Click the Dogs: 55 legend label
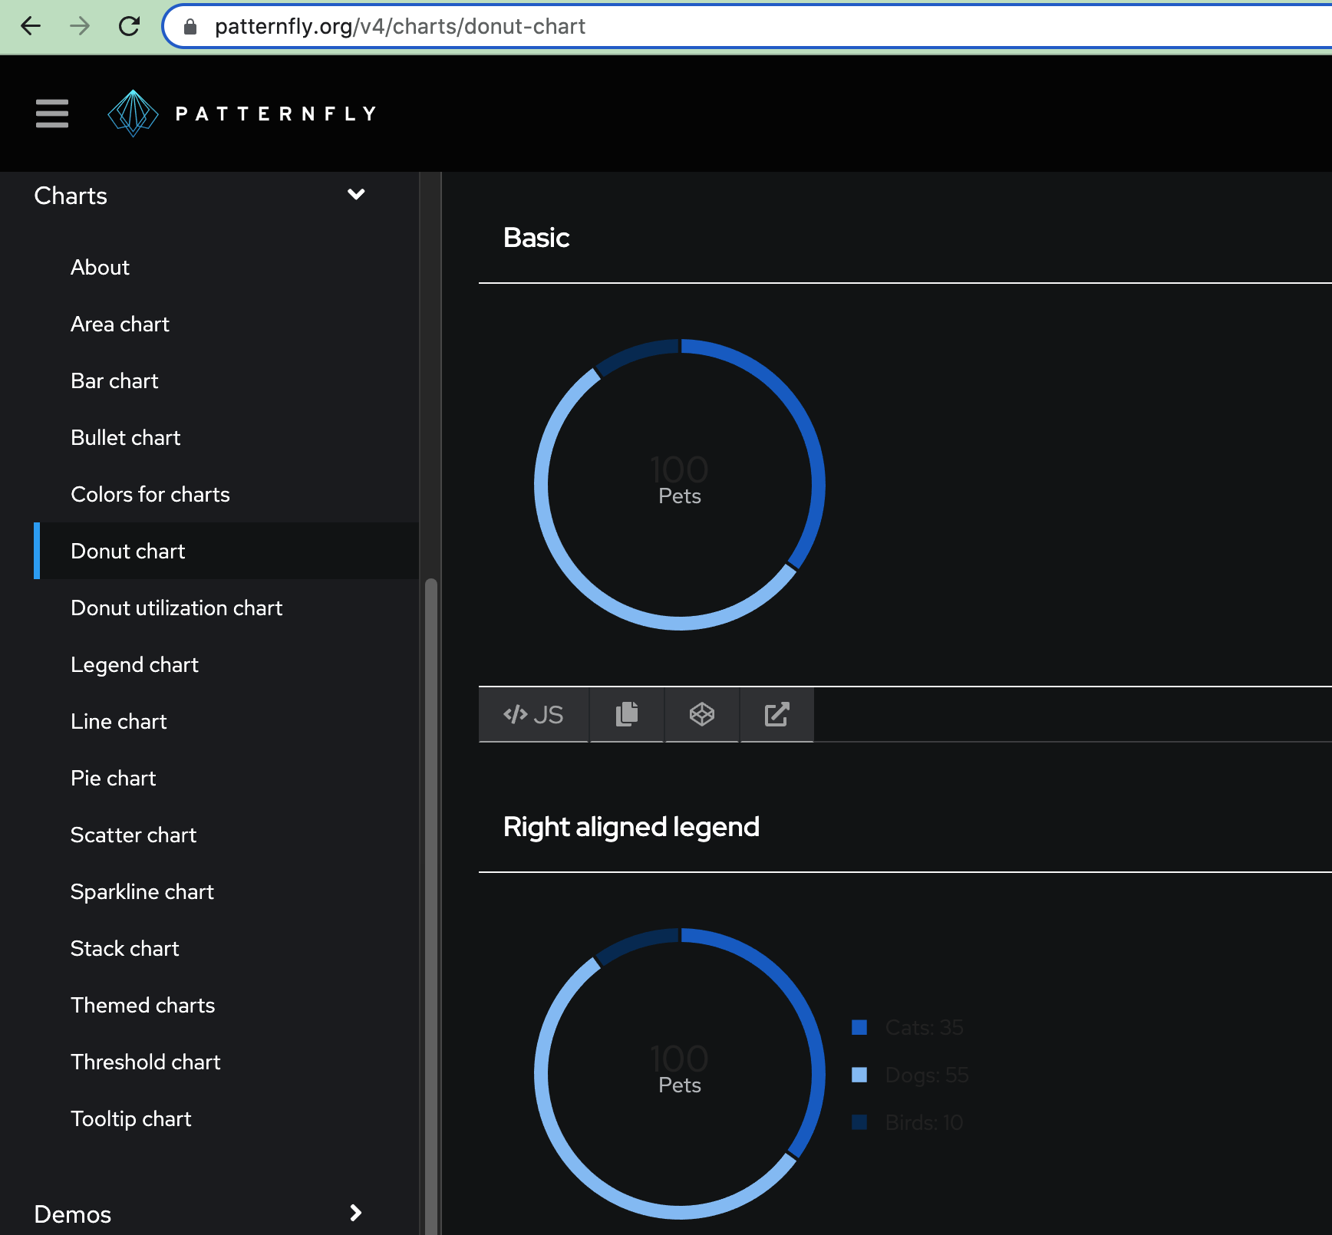This screenshot has width=1332, height=1235. [x=927, y=1075]
